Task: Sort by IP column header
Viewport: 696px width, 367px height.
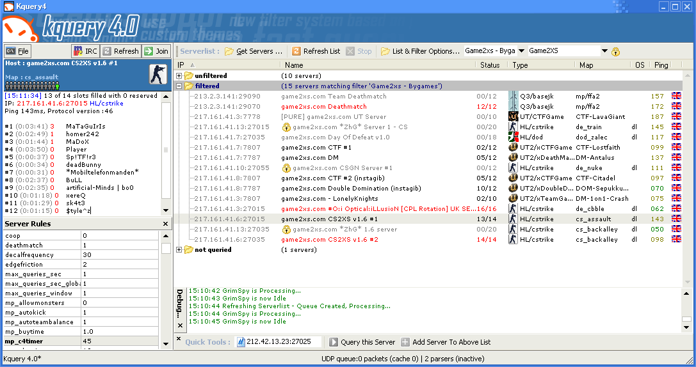Action: 227,65
